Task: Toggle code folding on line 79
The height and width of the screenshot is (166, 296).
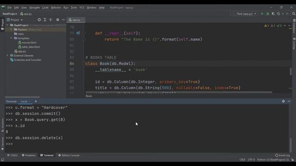Action: pyautogui.click(x=84, y=33)
